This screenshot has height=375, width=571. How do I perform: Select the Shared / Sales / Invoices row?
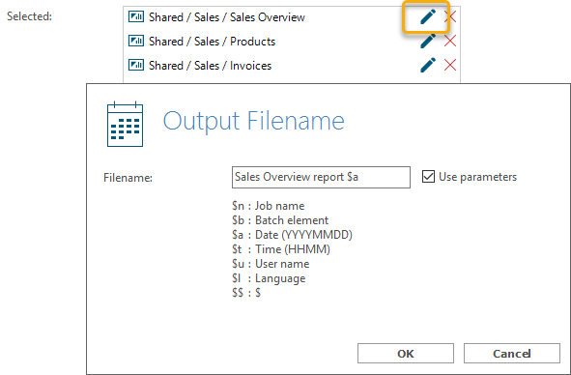(x=292, y=65)
